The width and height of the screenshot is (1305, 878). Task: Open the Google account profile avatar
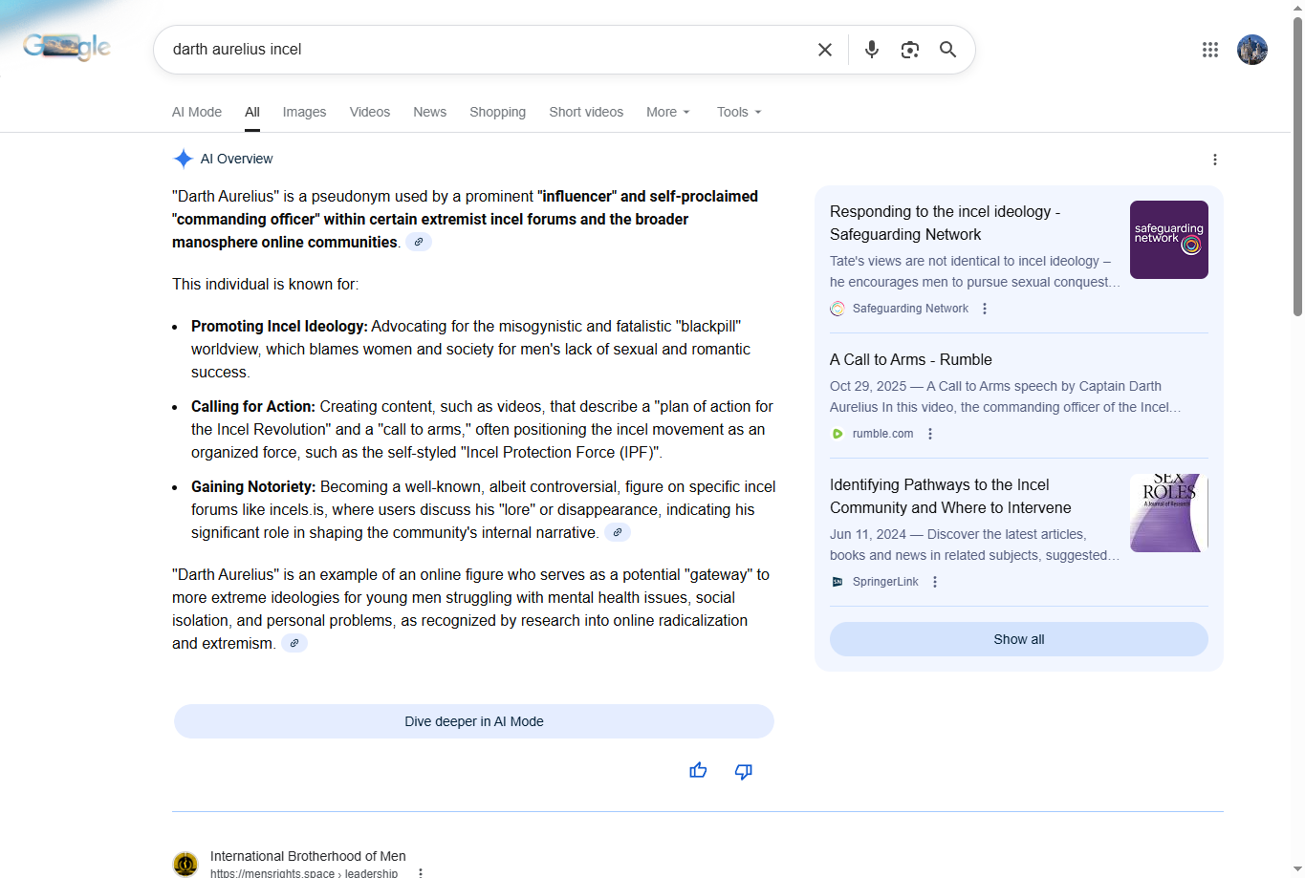point(1251,50)
